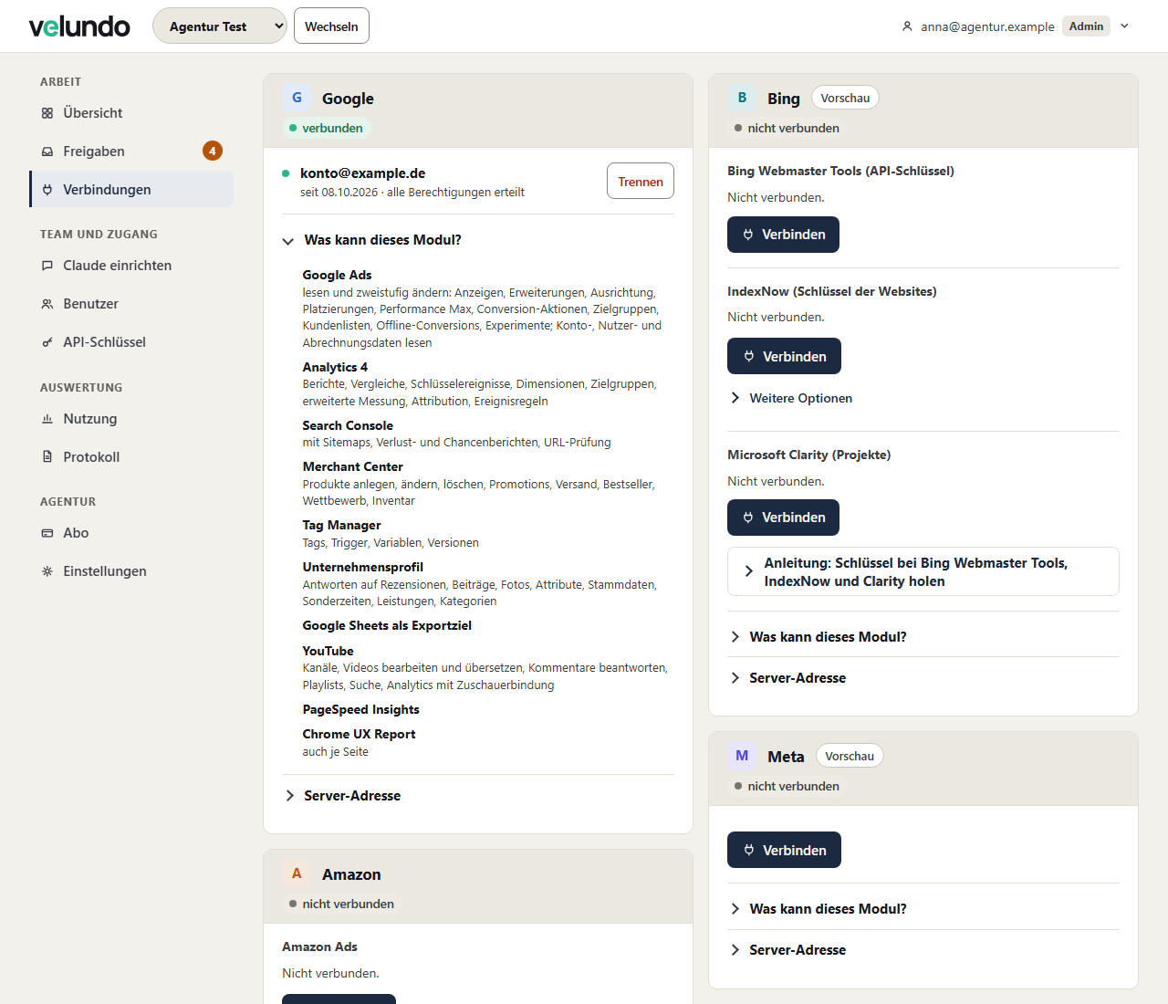Click the Übersicht grid icon

click(x=47, y=113)
